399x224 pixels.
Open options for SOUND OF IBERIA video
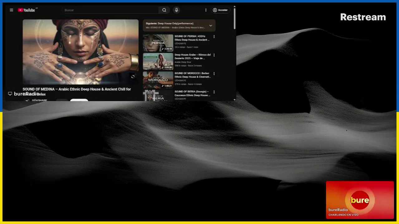tap(214, 92)
